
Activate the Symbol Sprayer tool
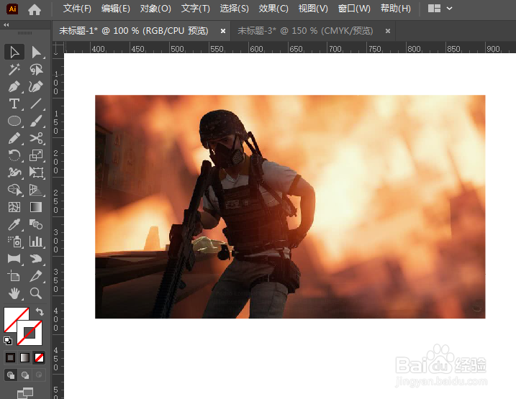point(14,242)
